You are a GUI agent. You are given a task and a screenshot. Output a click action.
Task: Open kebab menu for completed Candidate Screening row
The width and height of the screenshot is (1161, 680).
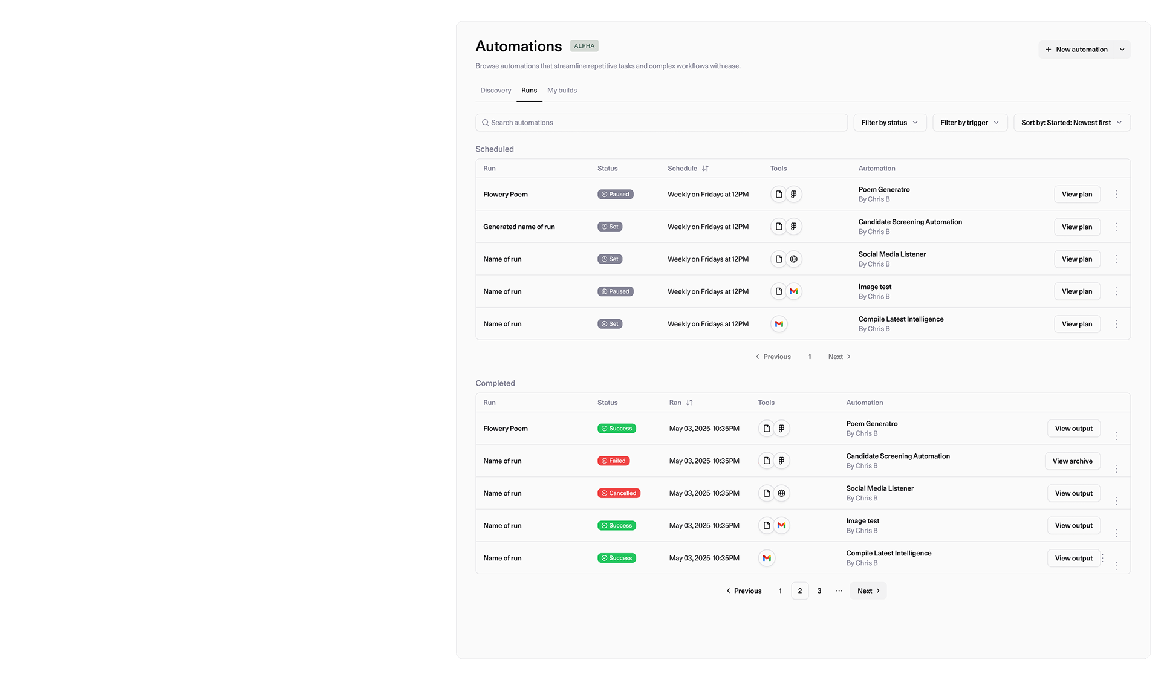tap(1116, 468)
